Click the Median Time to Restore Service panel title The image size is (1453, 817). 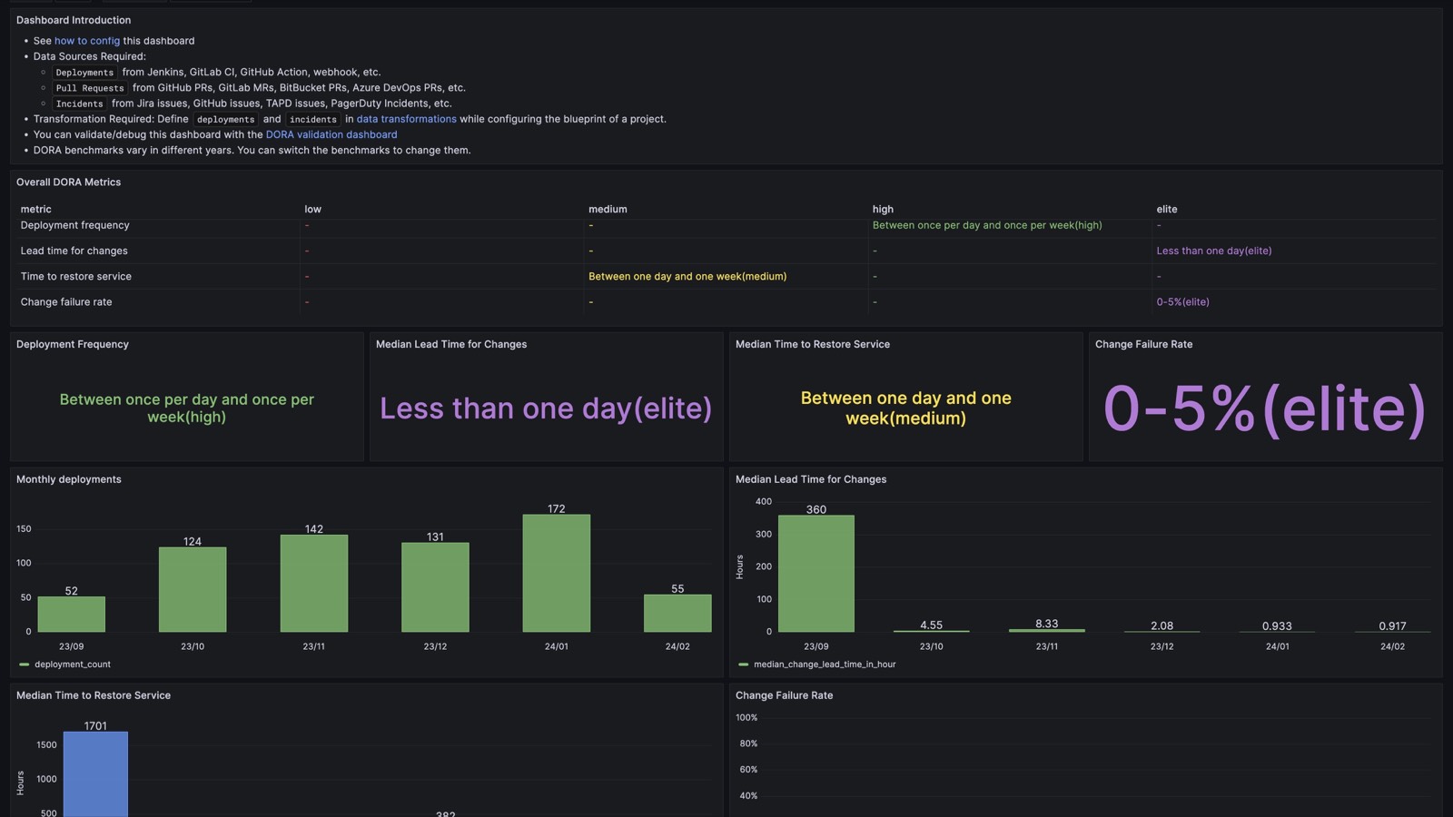point(93,695)
